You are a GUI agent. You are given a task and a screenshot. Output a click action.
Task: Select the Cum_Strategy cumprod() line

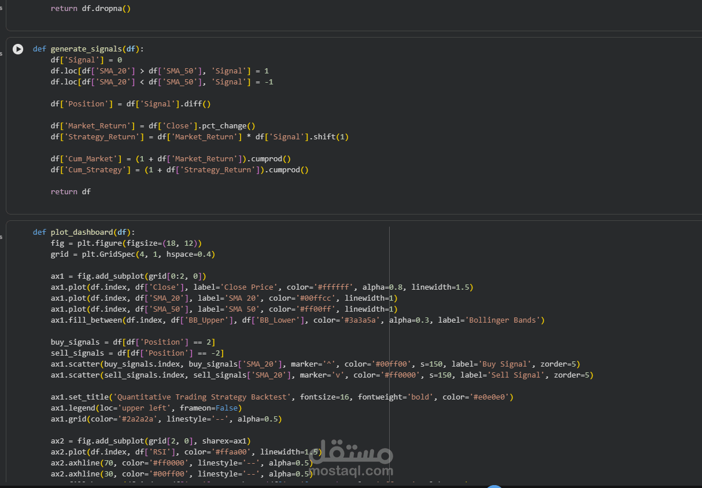tap(180, 170)
